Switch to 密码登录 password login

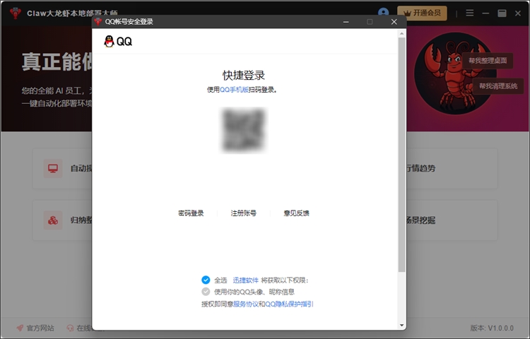click(191, 213)
